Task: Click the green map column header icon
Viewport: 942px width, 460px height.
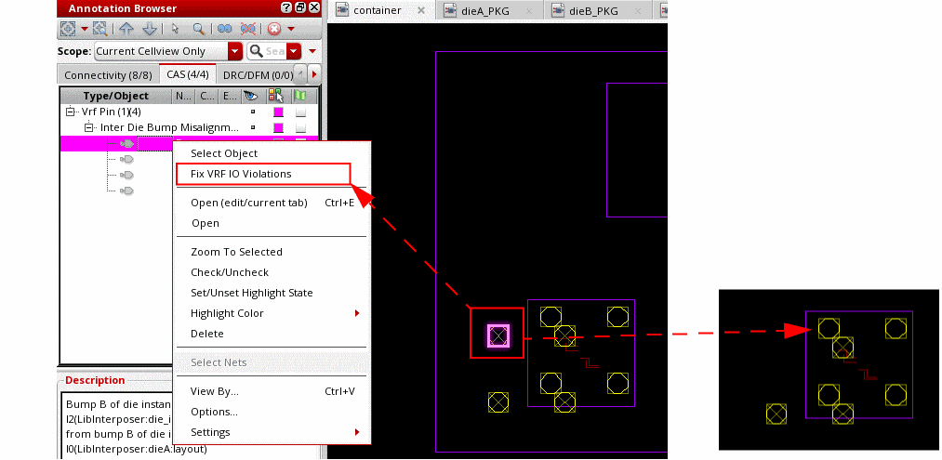Action: click(x=299, y=96)
